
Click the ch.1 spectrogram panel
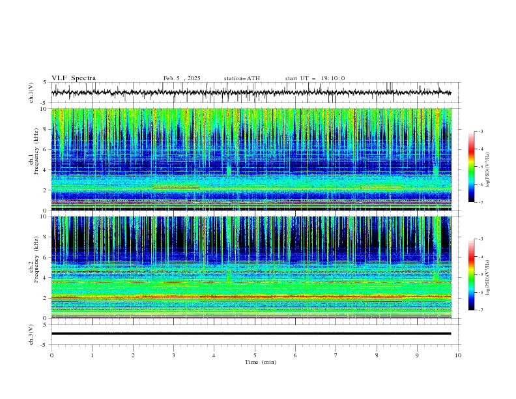[251, 159]
